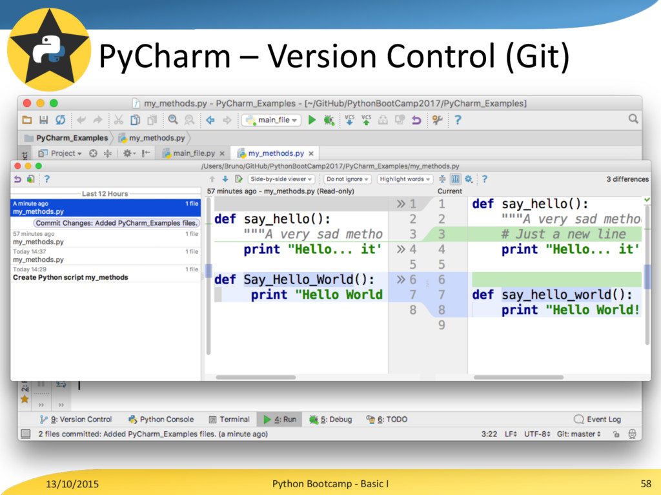Click the Jump to Source icon in diff toolbar
Image resolution: width=661 pixels, height=495 pixels.
click(239, 179)
